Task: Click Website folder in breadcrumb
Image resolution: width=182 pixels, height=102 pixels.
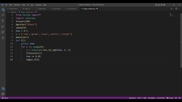Action: 14,12
